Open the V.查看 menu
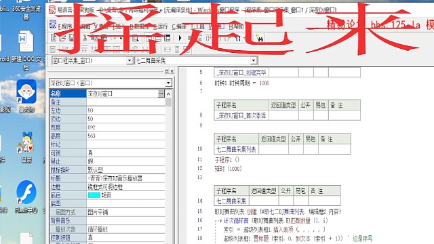This screenshot has width=434, height=244. (x=101, y=26)
